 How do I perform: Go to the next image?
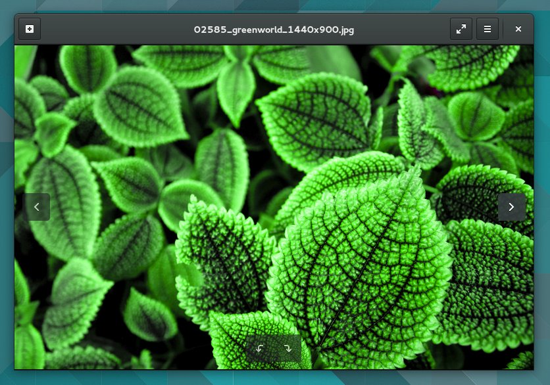pos(511,207)
